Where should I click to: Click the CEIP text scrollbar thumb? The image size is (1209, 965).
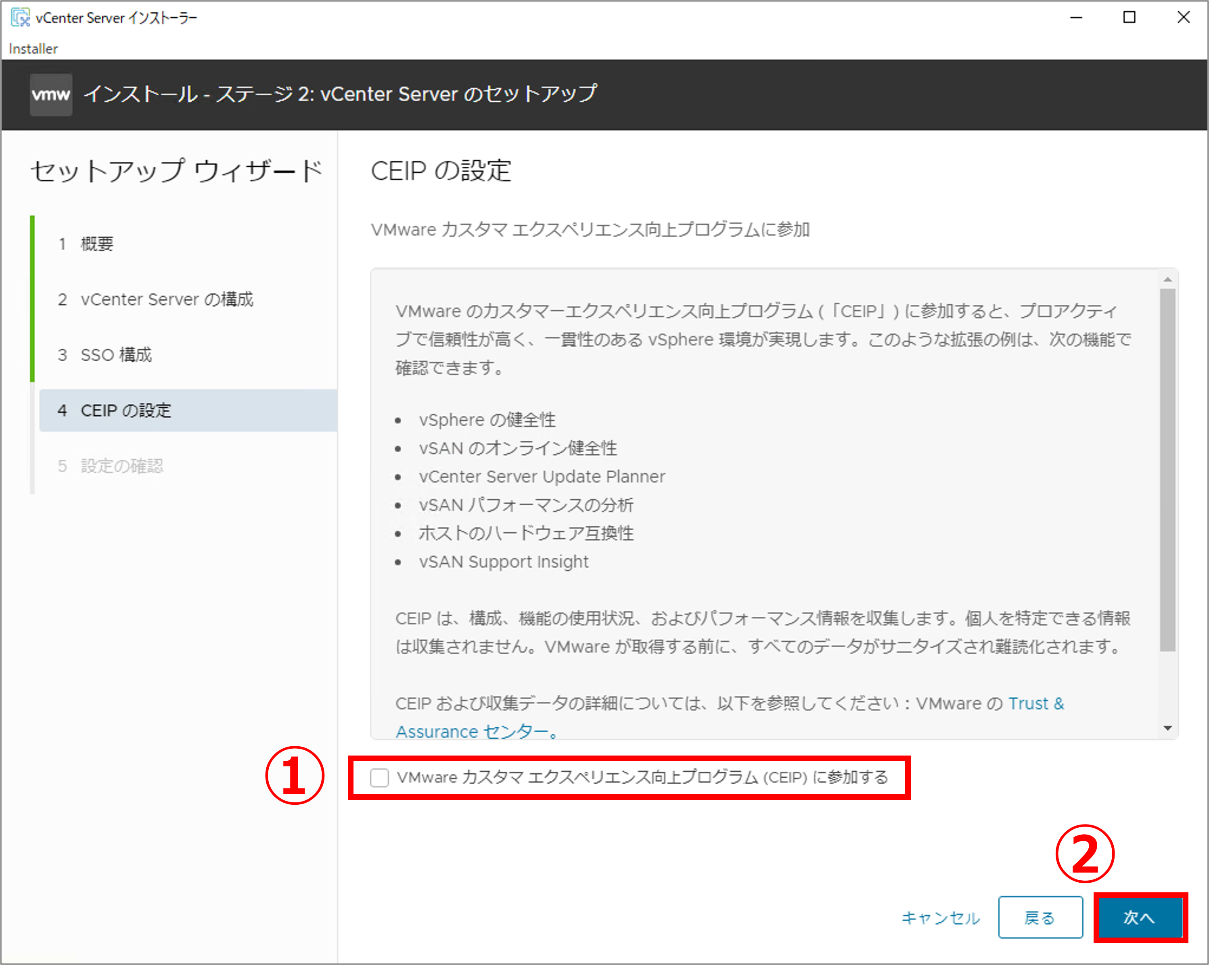point(1167,470)
